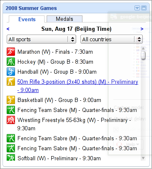Click the Handball (W) Group B 9:00am entry

57,72
